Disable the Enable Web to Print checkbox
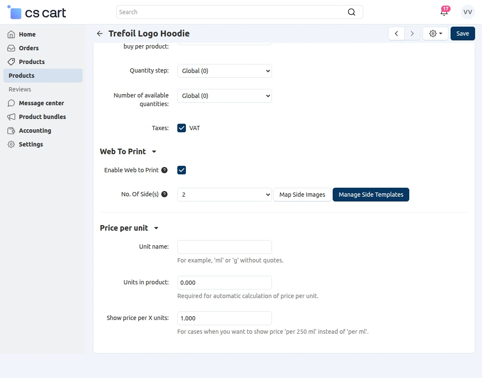The image size is (482, 378). [x=181, y=170]
